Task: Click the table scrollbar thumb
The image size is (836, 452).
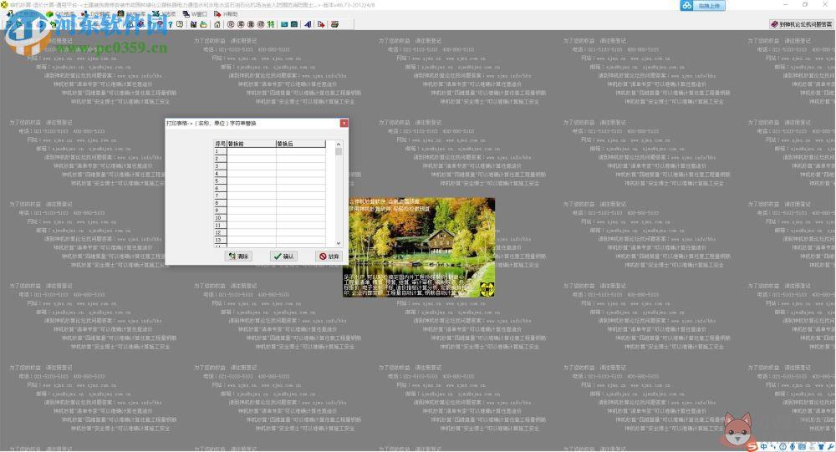Action: coord(338,152)
